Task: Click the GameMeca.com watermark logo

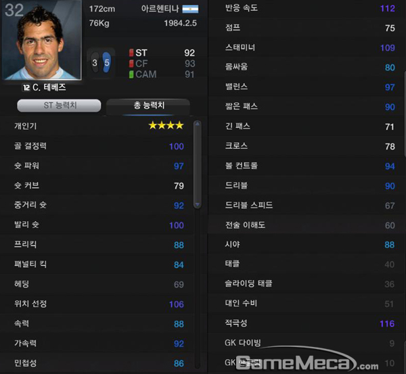Action: [x=311, y=360]
